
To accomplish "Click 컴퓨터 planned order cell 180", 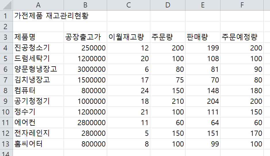I will click(x=242, y=91).
